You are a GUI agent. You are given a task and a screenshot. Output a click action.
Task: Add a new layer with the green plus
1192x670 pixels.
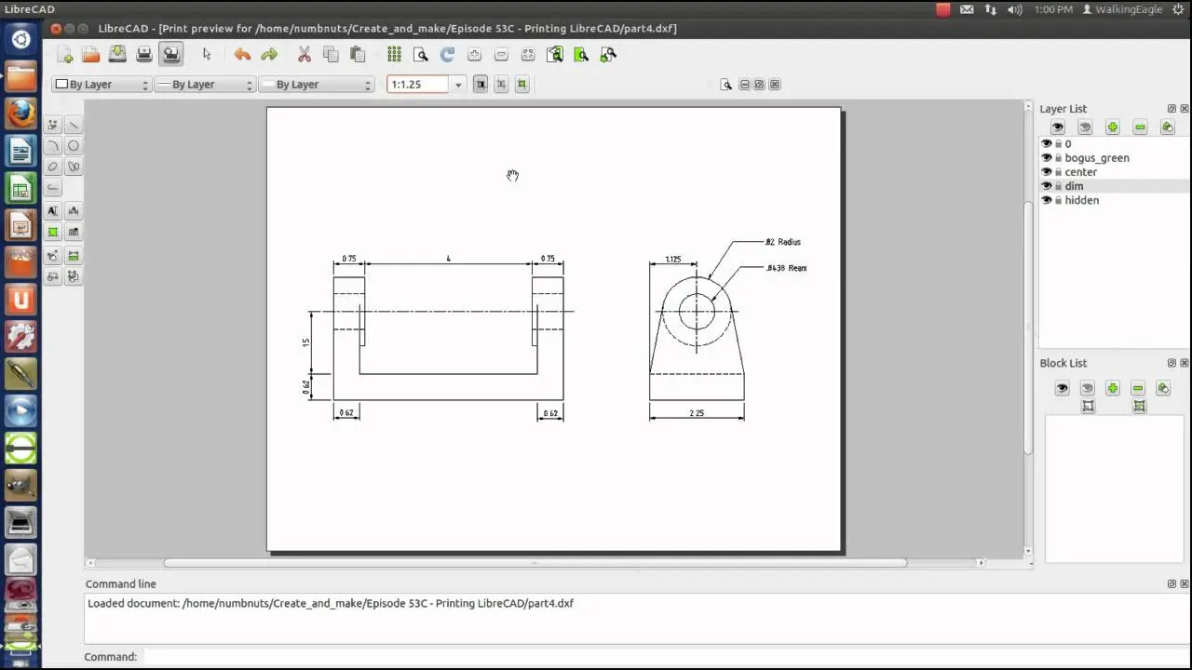point(1112,127)
